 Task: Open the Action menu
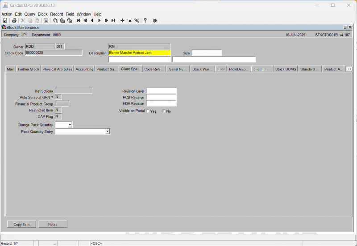(x=7, y=14)
